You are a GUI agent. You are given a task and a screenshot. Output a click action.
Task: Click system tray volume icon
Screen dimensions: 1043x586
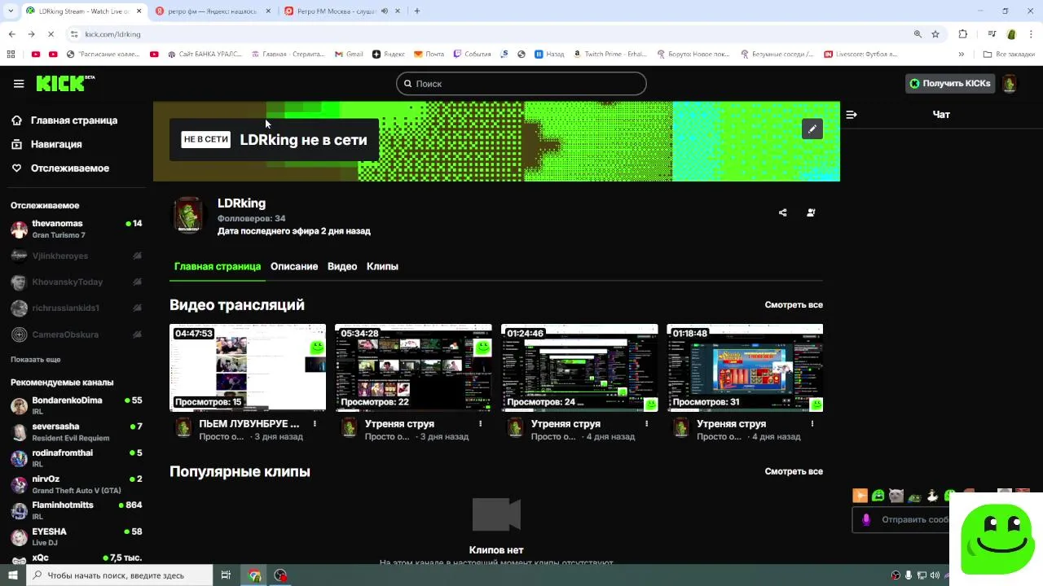point(933,575)
